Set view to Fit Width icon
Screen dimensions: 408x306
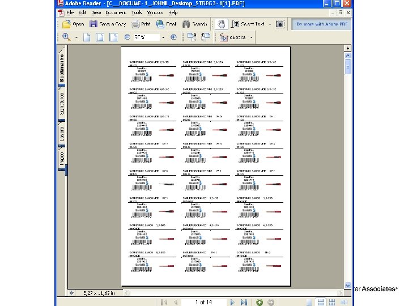(113, 37)
